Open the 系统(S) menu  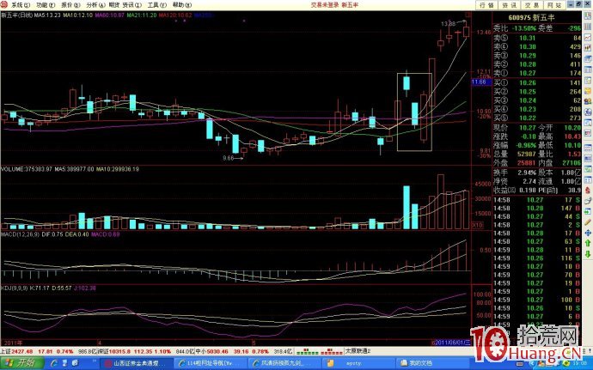coord(20,5)
